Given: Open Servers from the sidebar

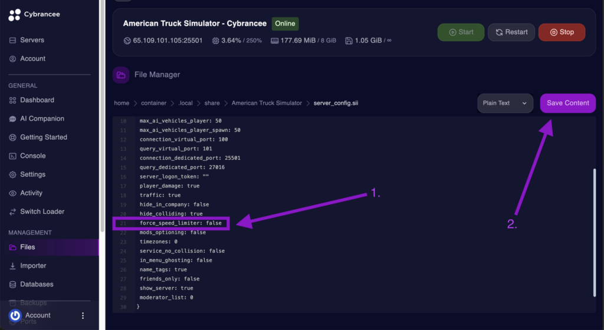Looking at the screenshot, I should click(32, 40).
